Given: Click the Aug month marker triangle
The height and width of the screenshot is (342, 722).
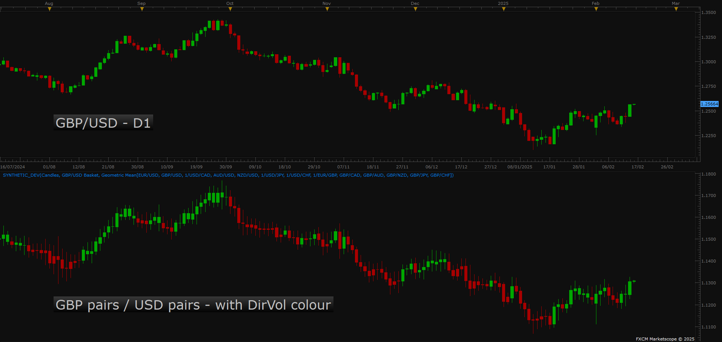Looking at the screenshot, I should (x=49, y=9).
